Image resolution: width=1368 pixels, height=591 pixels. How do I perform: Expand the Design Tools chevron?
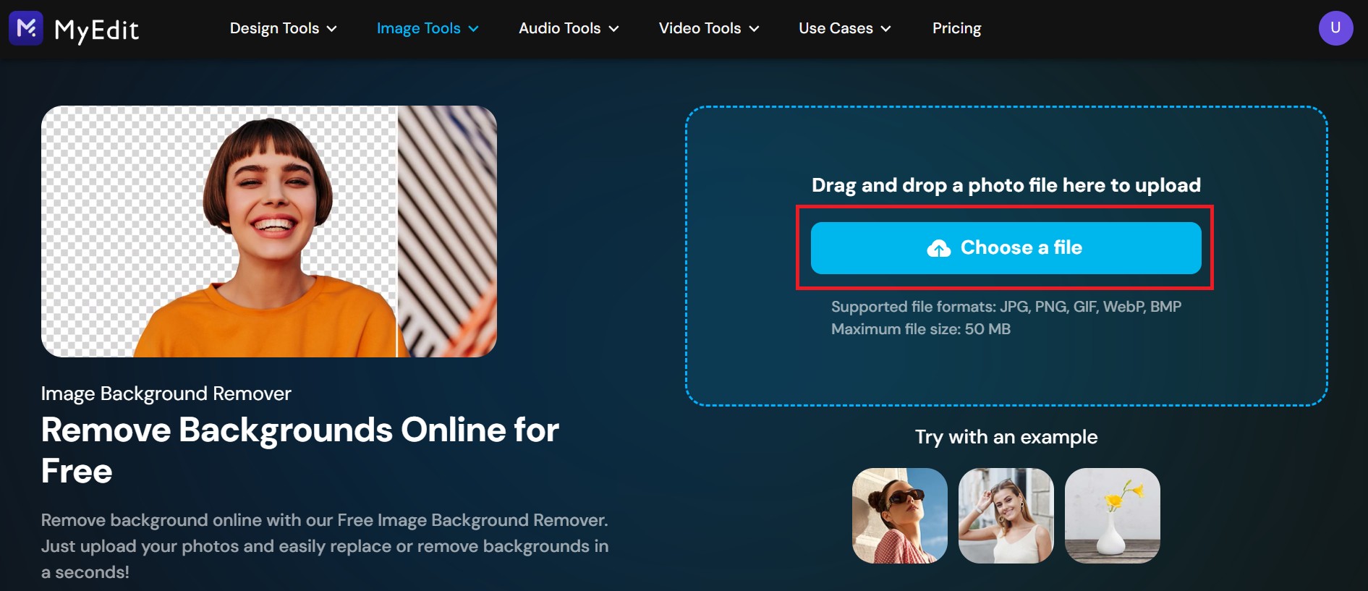[x=332, y=29]
